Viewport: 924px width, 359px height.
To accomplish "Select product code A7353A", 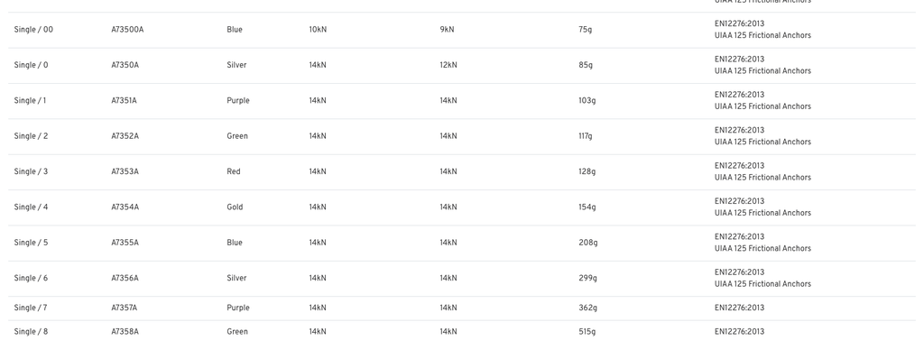I will click(125, 171).
